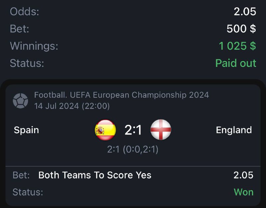266x208 pixels.
Task: Click the Status label inside the match card
Action: coord(28,192)
